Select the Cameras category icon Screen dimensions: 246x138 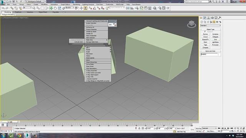211,22
